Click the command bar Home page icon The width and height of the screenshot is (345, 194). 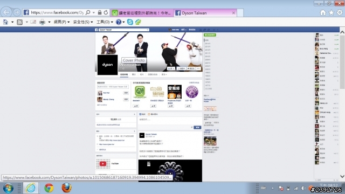click(5, 22)
